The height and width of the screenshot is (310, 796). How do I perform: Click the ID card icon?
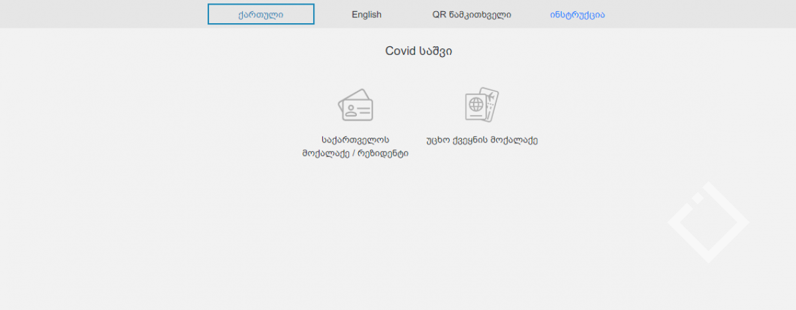356,105
